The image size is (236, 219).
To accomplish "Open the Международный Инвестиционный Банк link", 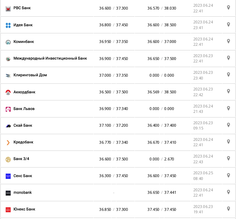I will (x=50, y=58).
